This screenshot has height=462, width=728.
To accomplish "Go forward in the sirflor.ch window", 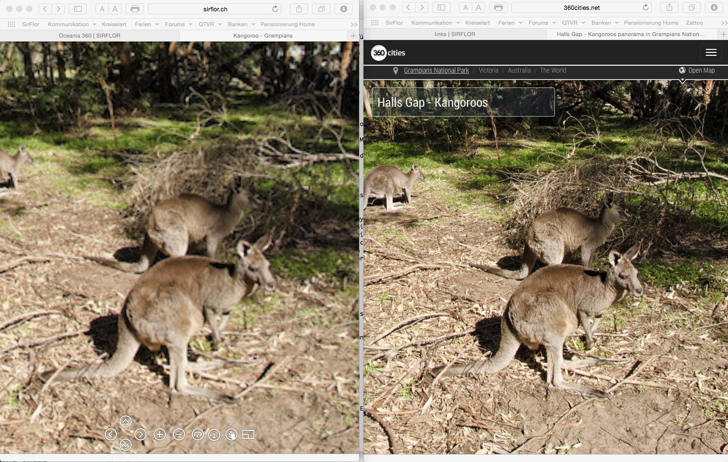I will pos(58,9).
